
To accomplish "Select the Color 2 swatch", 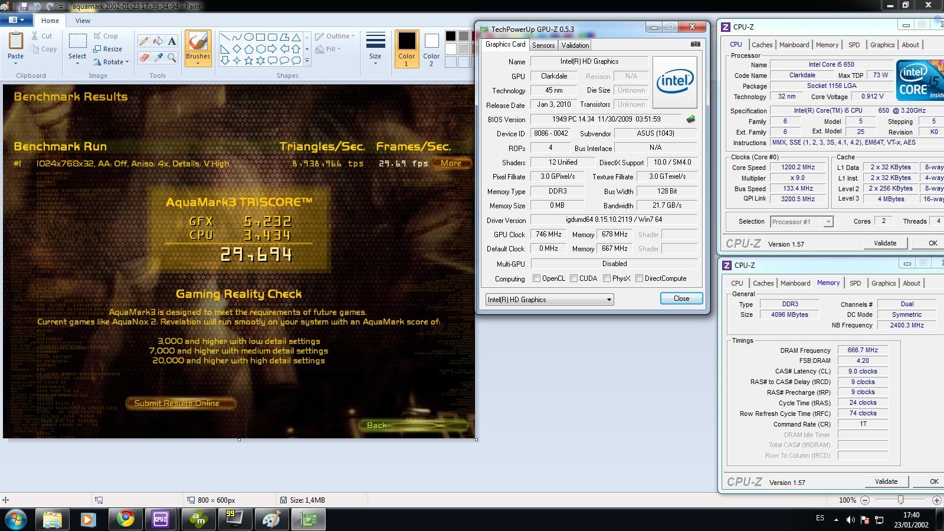I will [431, 48].
